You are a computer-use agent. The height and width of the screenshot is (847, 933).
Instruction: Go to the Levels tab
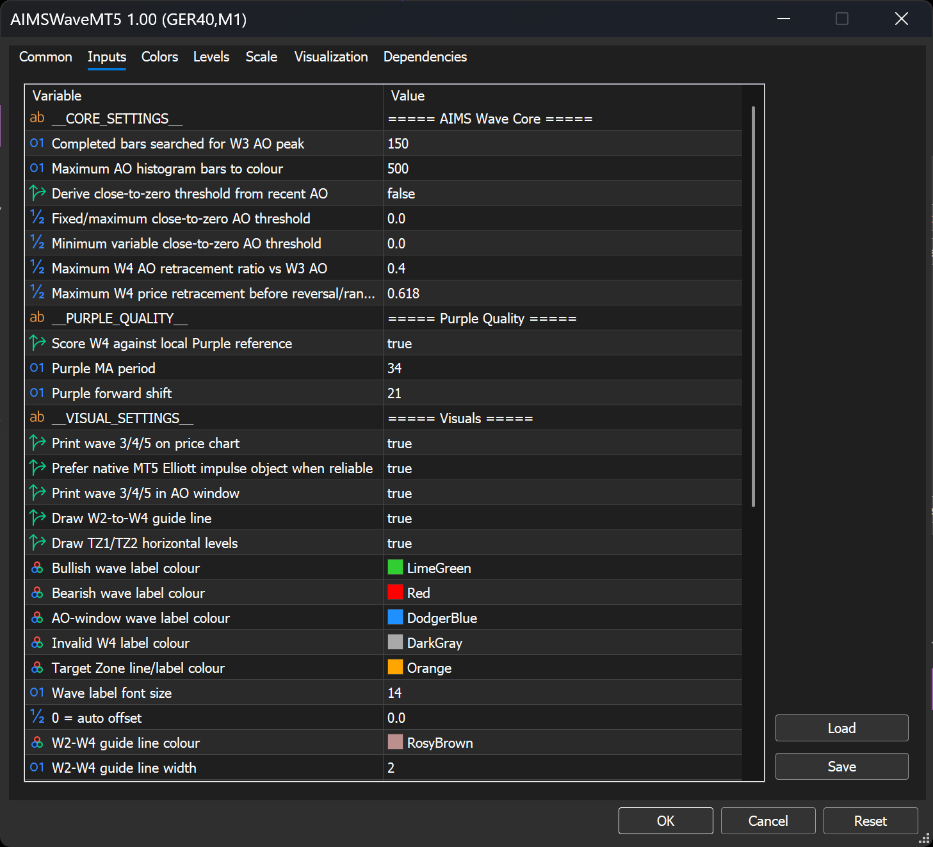click(211, 57)
